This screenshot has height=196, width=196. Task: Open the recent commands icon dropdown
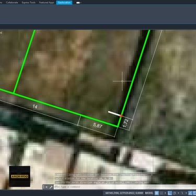click(x=57, y=187)
